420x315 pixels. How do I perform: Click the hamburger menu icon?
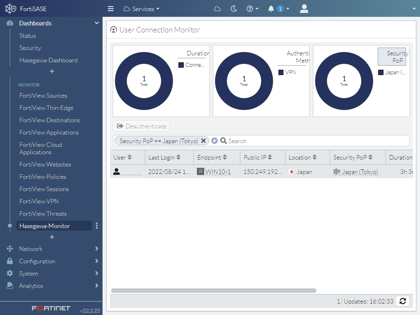[110, 9]
